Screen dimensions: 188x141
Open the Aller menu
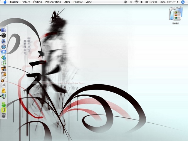tap(67, 2)
